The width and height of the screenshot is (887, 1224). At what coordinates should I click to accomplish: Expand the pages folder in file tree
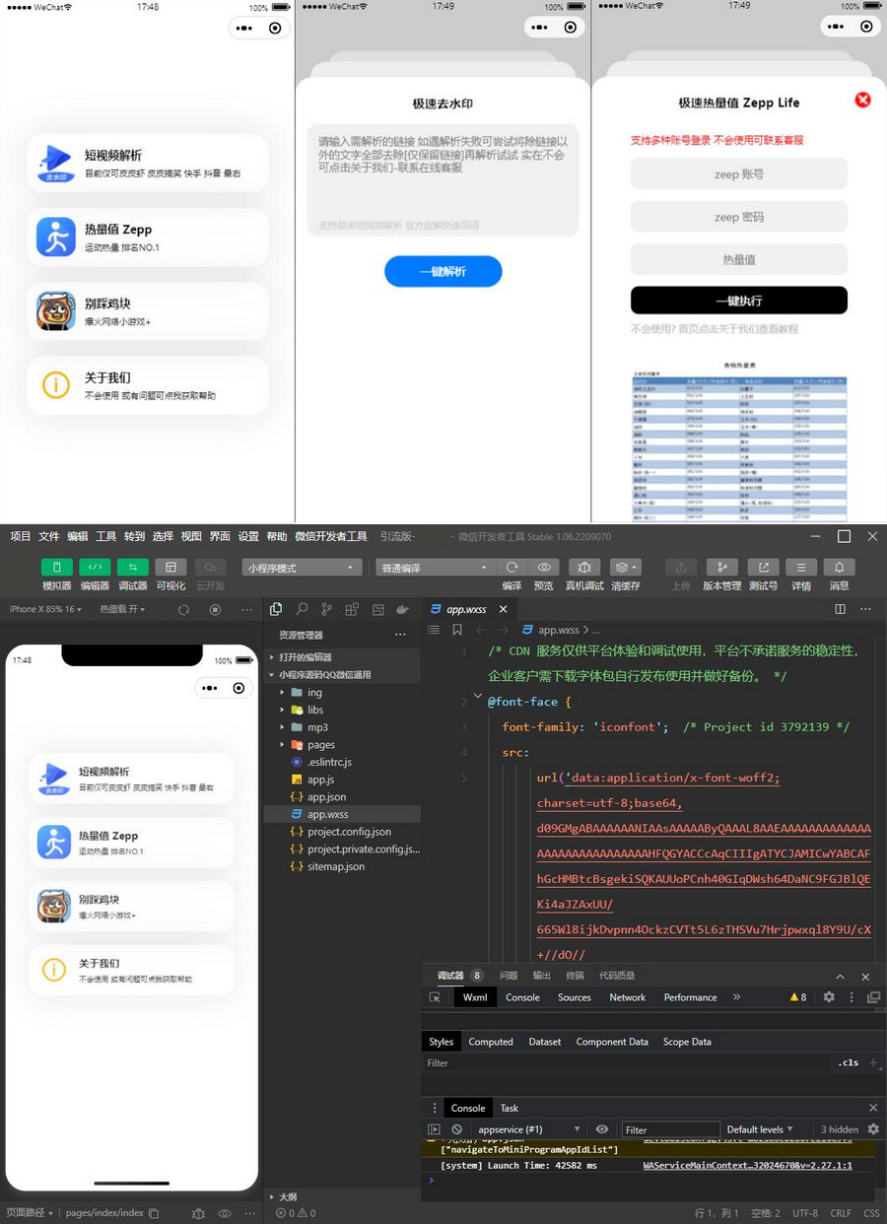[320, 745]
